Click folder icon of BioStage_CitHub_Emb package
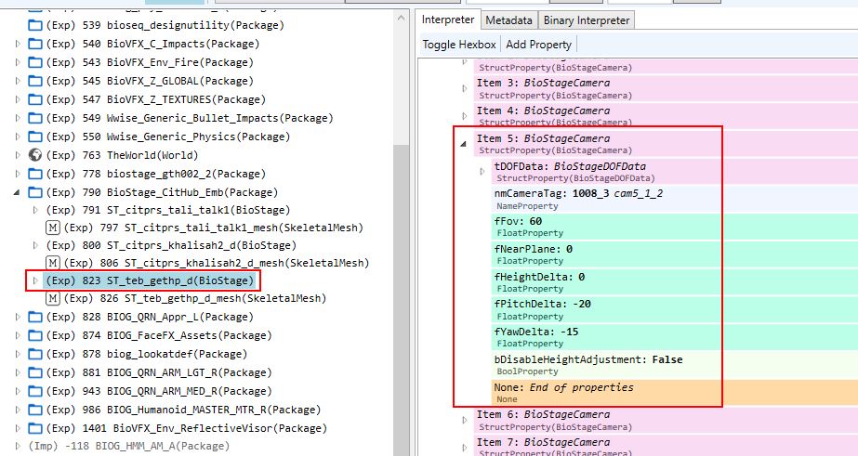Viewport: 858px width, 456px height. (35, 192)
